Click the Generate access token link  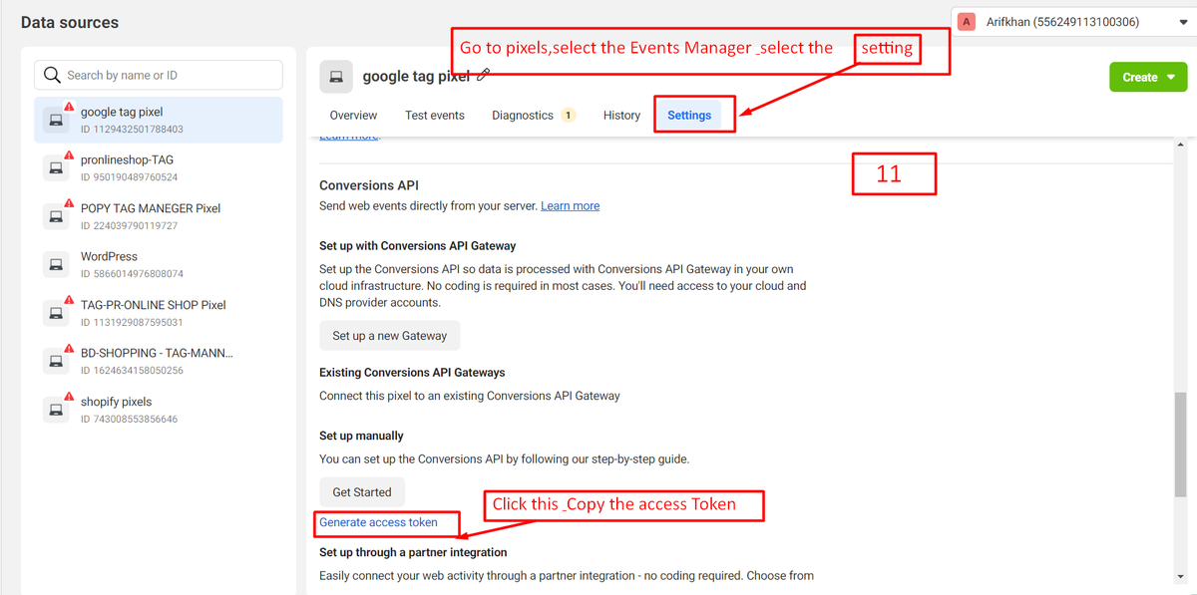[x=378, y=522]
